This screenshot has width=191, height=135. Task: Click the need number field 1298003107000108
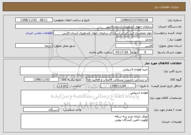(x=134, y=20)
